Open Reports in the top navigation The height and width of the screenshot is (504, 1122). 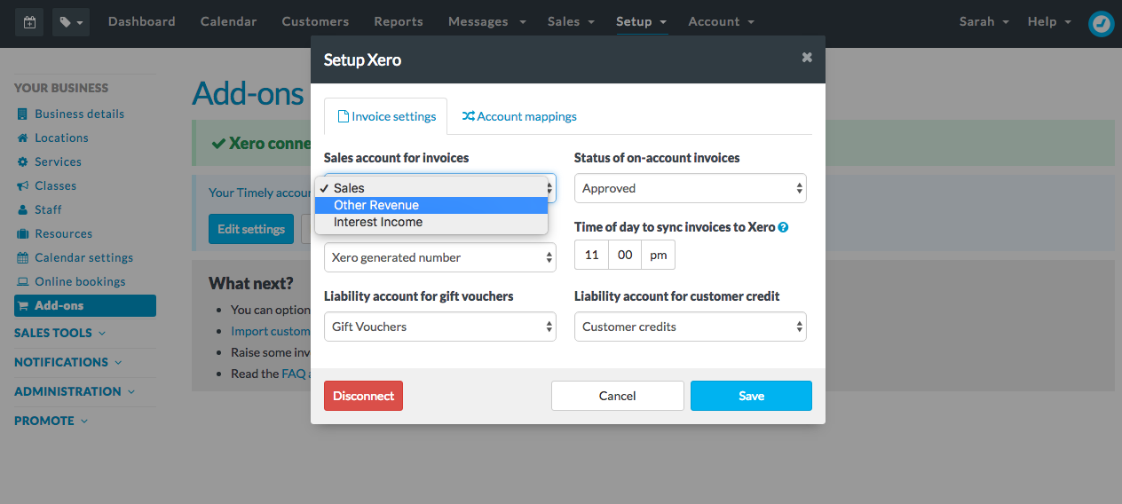[399, 21]
